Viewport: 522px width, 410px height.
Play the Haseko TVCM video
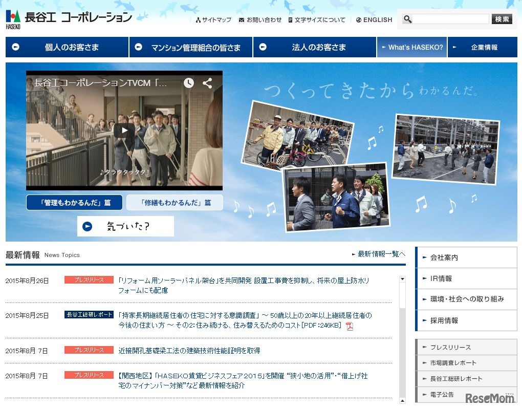click(124, 130)
